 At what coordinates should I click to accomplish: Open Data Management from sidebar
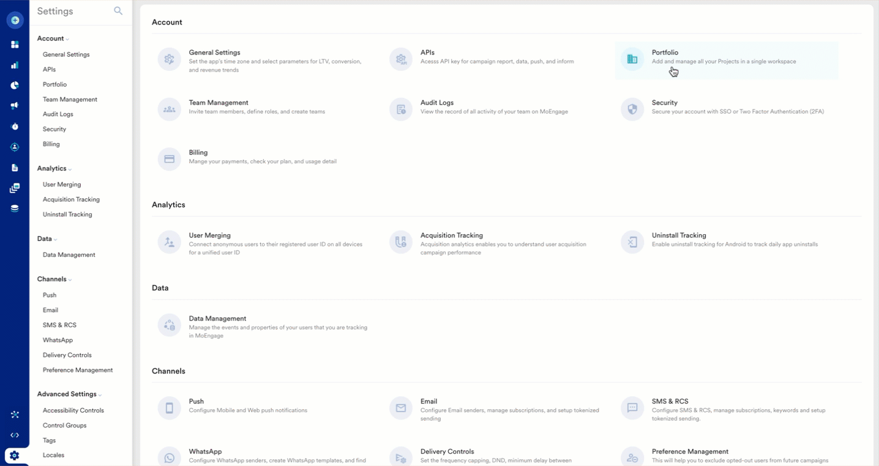69,255
